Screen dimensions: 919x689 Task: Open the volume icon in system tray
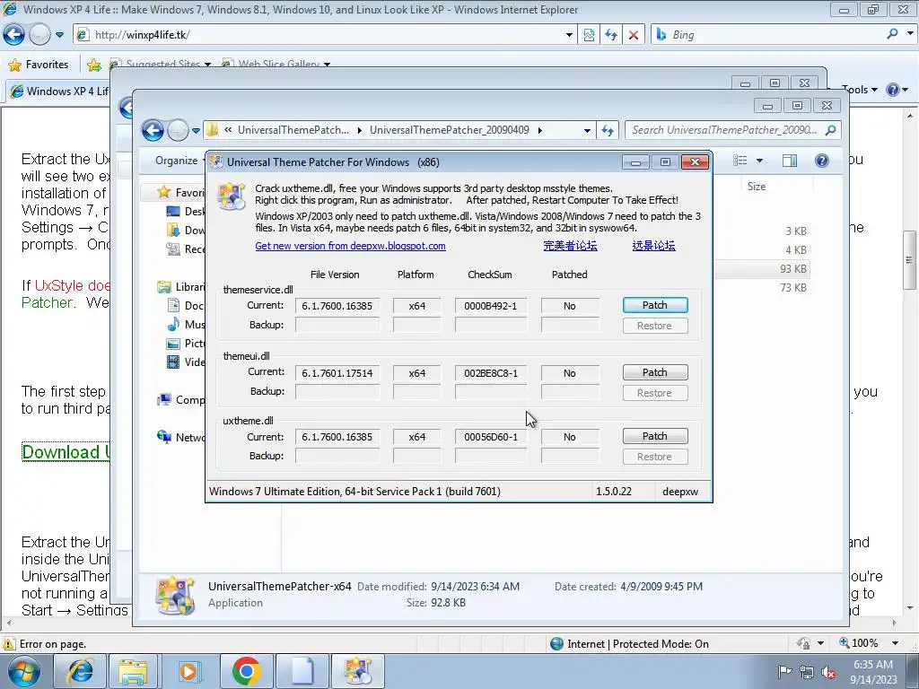[x=827, y=671]
